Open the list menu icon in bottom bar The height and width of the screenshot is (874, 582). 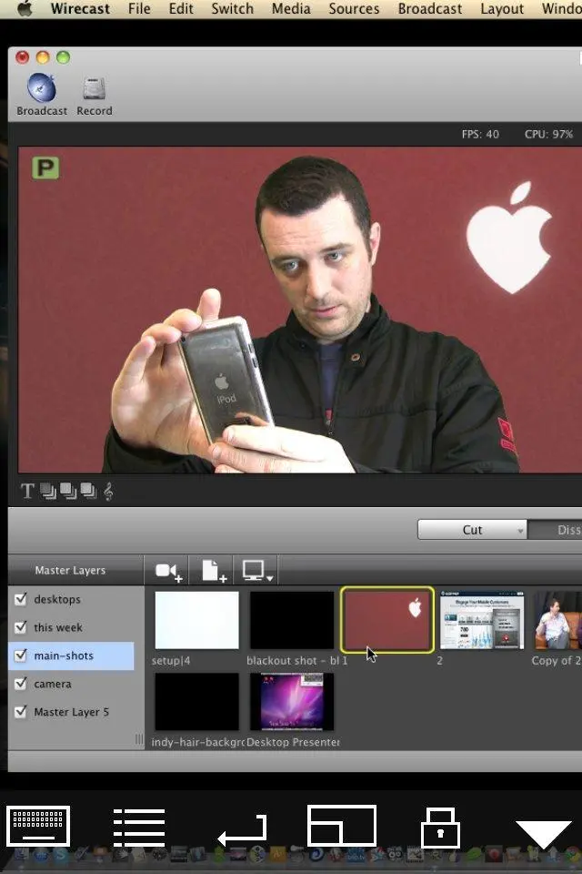pos(139,828)
